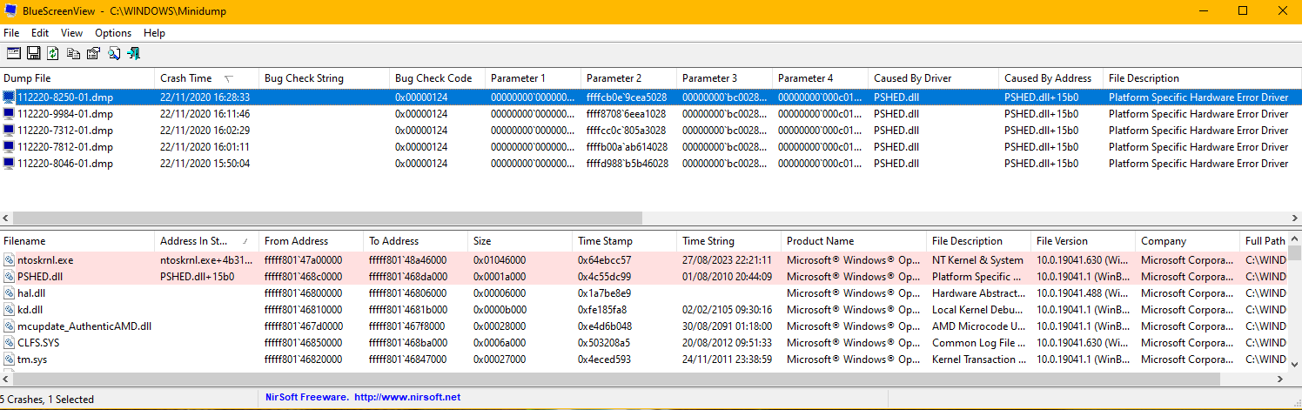
Task: Sort lower pane by Product Name header
Action: [x=854, y=241]
